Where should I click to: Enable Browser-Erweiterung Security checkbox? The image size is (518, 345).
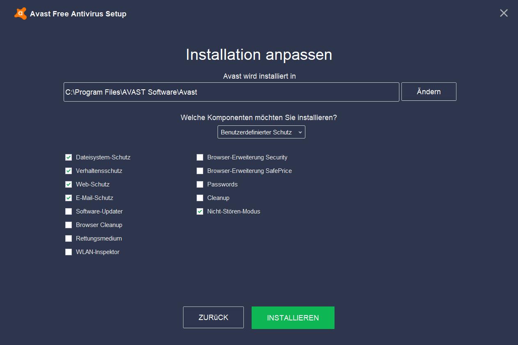pyautogui.click(x=200, y=157)
